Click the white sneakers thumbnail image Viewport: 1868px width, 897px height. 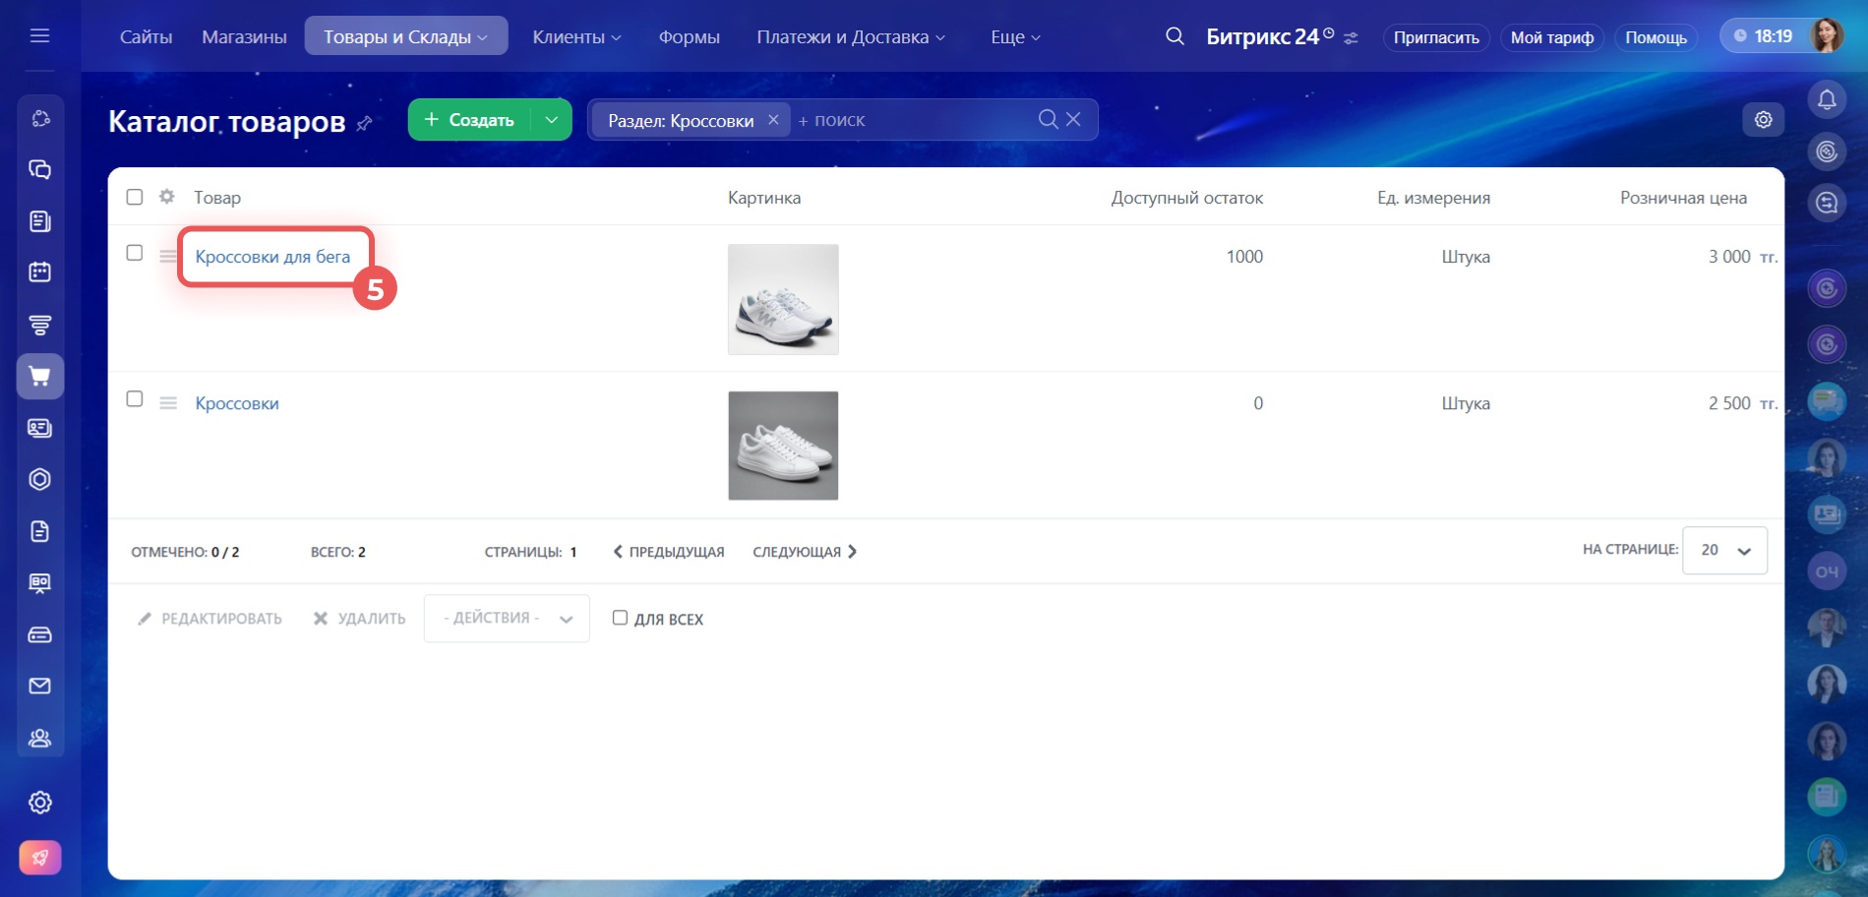[x=783, y=446]
